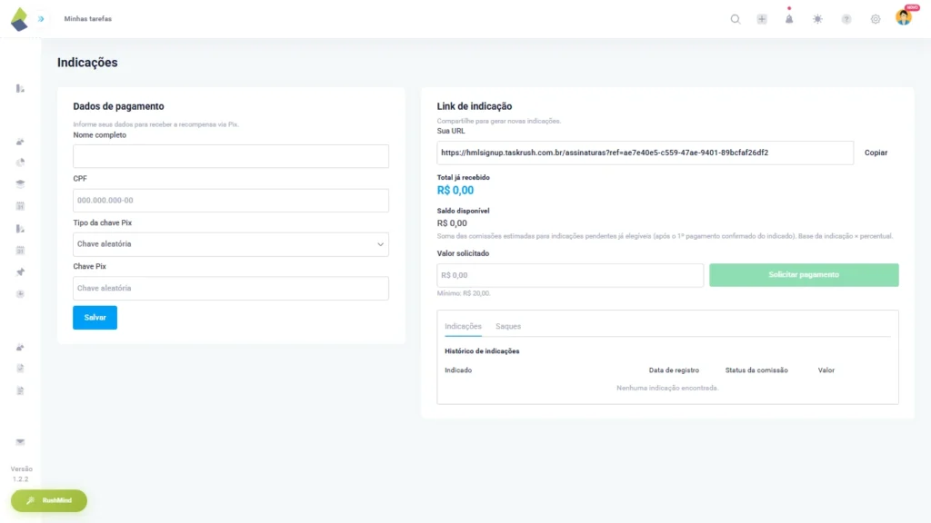Copy the referral URL with Copiar
The image size is (931, 523).
coord(875,153)
